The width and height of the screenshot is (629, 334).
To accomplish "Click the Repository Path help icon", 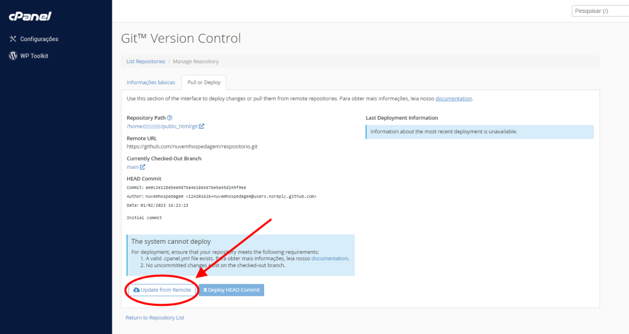I will (170, 118).
